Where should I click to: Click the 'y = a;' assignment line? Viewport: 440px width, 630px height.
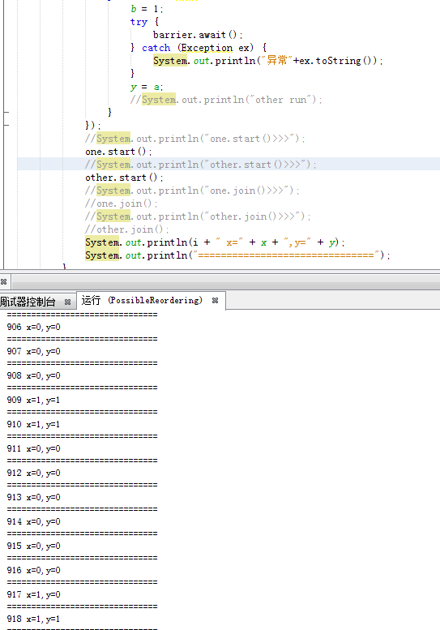click(x=147, y=87)
